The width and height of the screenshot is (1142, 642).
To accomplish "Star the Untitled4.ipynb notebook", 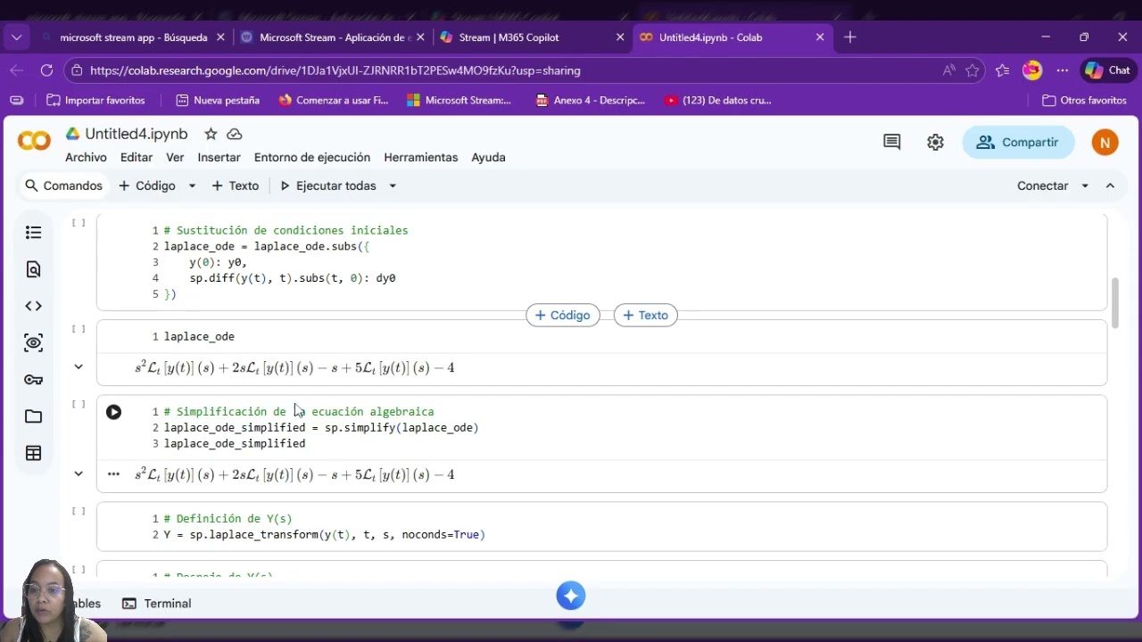I will click(211, 134).
